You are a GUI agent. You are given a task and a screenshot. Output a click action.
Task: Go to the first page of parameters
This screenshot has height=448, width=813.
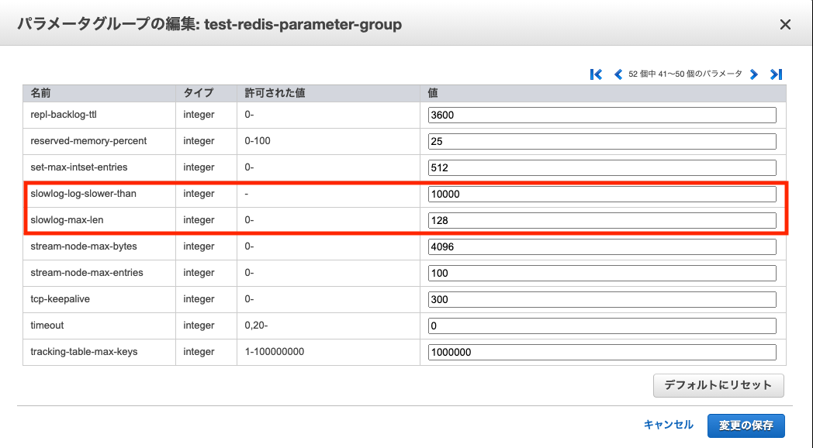[597, 74]
